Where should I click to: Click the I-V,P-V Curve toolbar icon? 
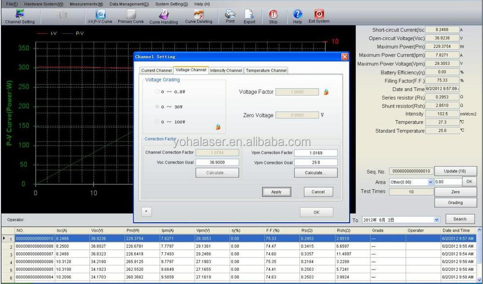100,16
